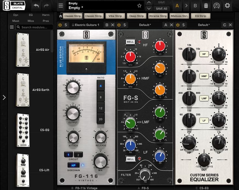Select the Pres module category
The width and height of the screenshot is (239, 190).
tap(46, 21)
